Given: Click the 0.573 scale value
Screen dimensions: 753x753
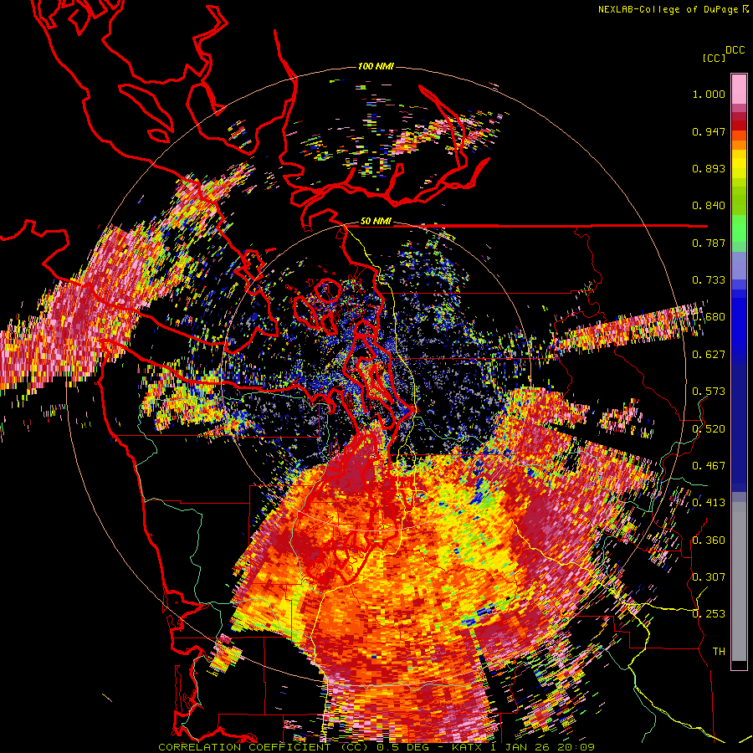Looking at the screenshot, I should tap(709, 392).
